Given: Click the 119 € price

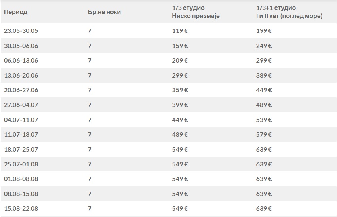Looking at the screenshot, I should click(x=180, y=30).
